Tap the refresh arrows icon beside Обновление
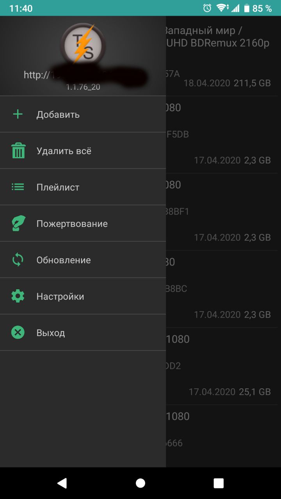Screen dimensions: 281x499 18,260
